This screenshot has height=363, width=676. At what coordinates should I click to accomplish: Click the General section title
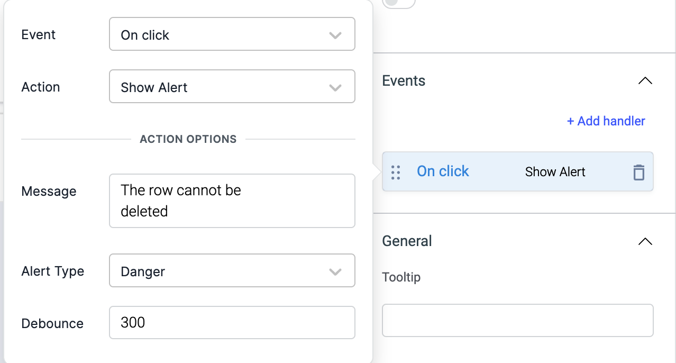pos(407,241)
